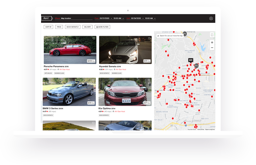Image resolution: width=256 pixels, height=165 pixels.
Task: Click the heart on BMW 3 Series
Action: [x=93, y=80]
